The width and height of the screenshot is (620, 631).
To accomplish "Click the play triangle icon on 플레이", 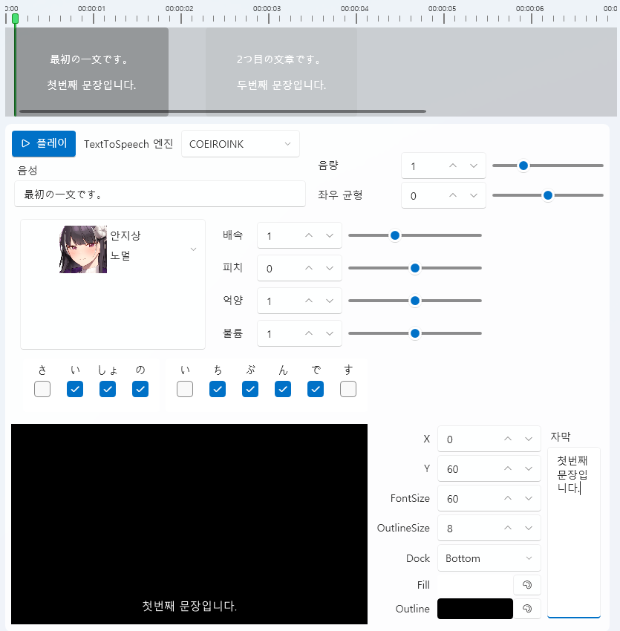I will click(x=24, y=143).
